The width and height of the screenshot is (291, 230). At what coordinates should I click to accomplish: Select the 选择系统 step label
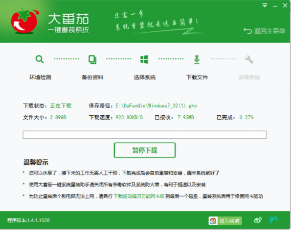[145, 77]
